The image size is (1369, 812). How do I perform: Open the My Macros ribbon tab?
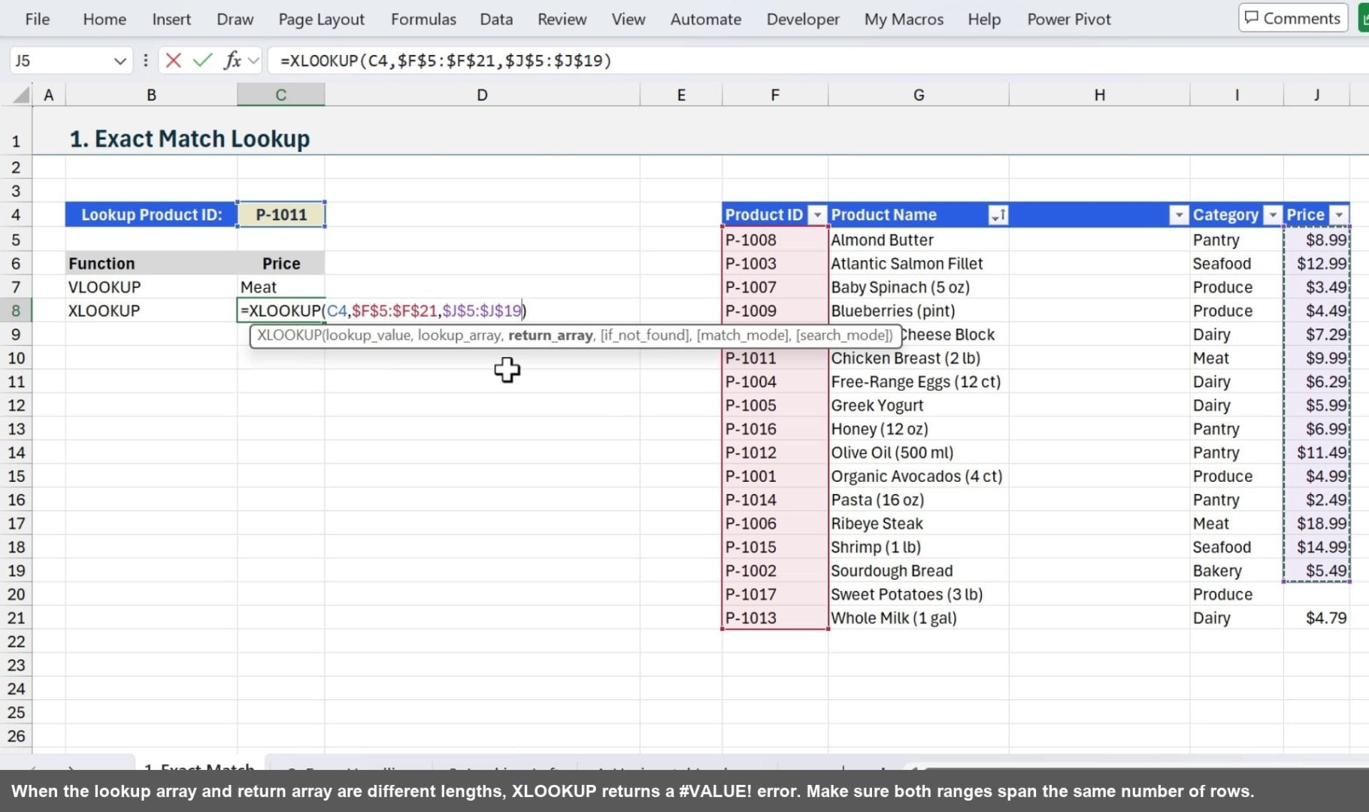click(904, 19)
